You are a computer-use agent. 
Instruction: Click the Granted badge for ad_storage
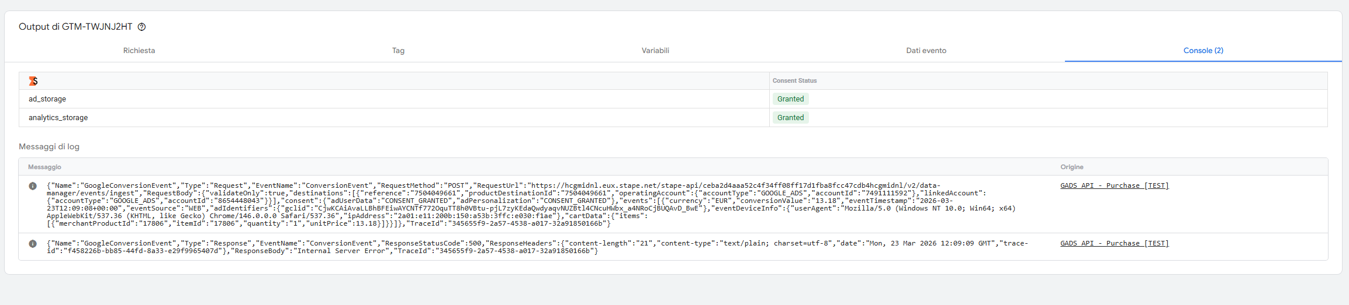[x=790, y=99]
